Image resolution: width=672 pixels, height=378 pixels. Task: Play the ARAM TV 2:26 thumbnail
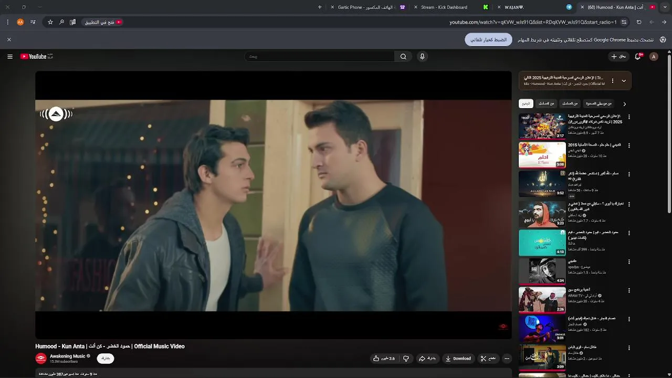pyautogui.click(x=542, y=300)
